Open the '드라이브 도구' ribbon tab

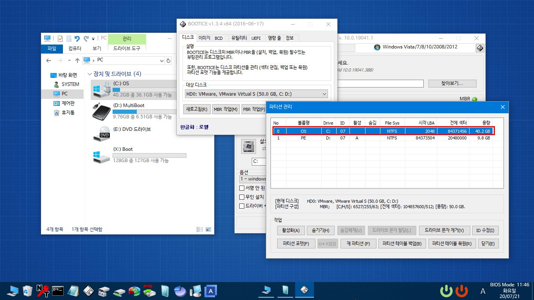(127, 48)
